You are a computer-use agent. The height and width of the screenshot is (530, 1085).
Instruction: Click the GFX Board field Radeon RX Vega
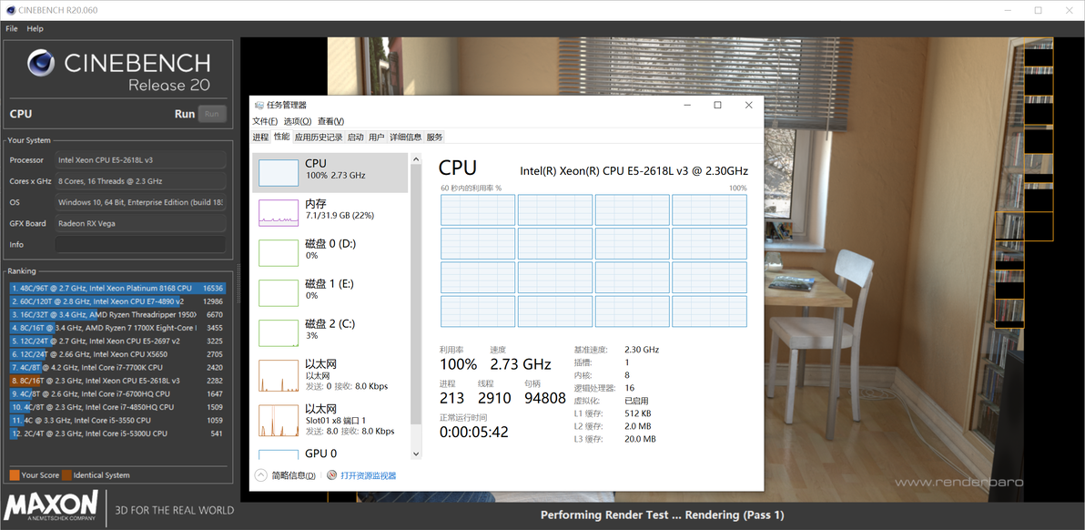click(x=140, y=223)
